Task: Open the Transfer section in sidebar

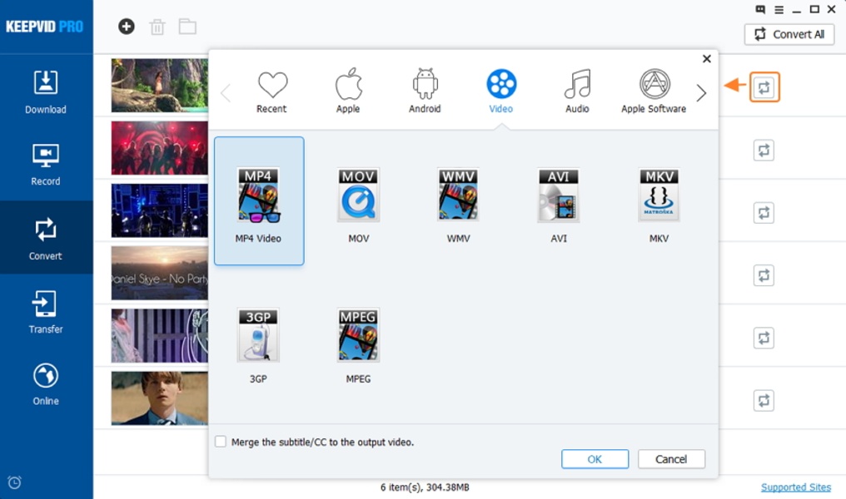Action: coord(46,311)
